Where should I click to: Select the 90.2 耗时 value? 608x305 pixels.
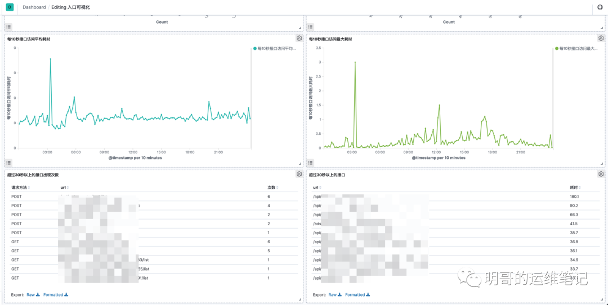coord(574,206)
